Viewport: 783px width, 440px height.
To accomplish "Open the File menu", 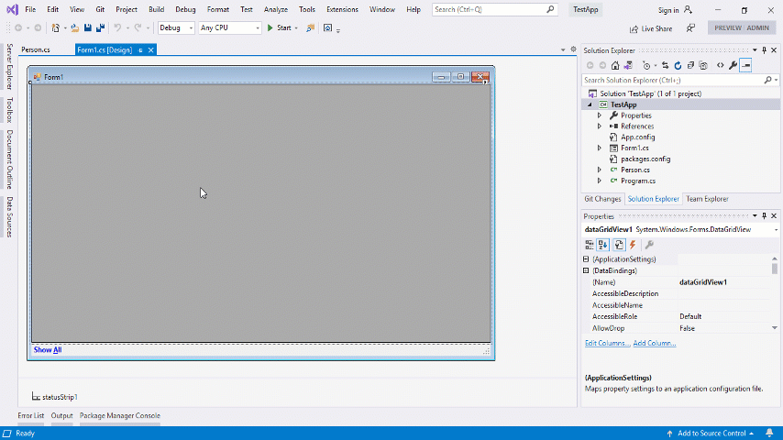I will (30, 9).
